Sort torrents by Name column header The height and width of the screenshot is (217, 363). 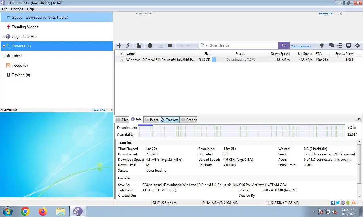tap(160, 54)
